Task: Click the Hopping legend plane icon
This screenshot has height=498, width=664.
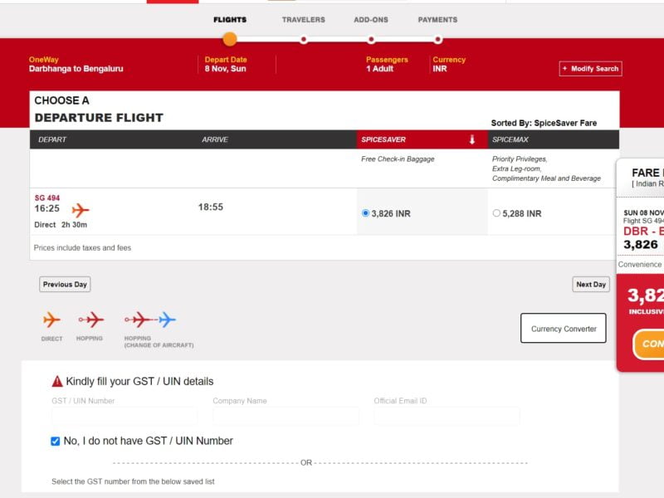Action: point(90,320)
